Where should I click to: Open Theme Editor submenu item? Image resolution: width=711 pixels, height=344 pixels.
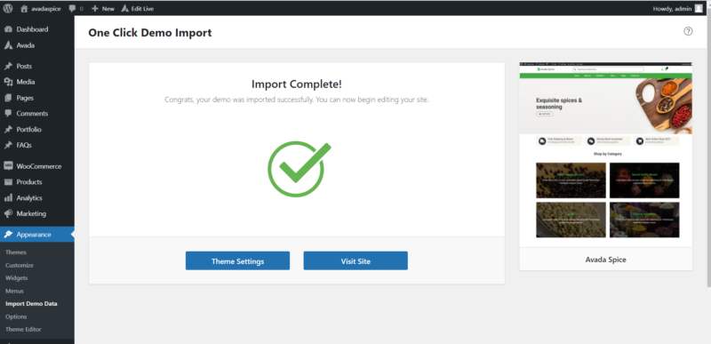pos(23,330)
